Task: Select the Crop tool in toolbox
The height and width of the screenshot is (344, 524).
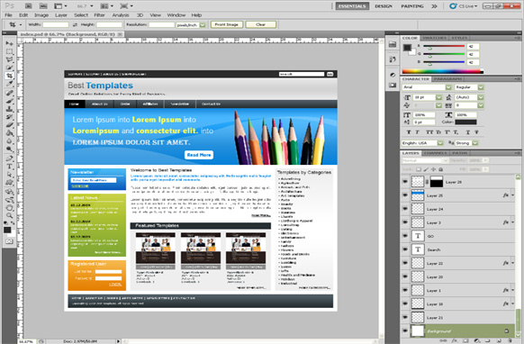Action: tap(9, 76)
